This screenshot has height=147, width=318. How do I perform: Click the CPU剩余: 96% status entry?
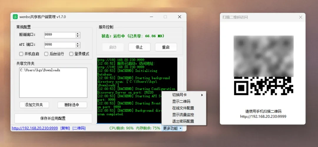(x=122, y=128)
